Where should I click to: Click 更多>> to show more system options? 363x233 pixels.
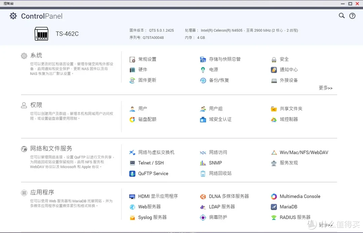coord(325,88)
